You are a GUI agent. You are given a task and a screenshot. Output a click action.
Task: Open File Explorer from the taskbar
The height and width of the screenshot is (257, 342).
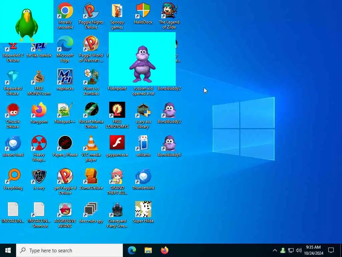click(x=148, y=250)
